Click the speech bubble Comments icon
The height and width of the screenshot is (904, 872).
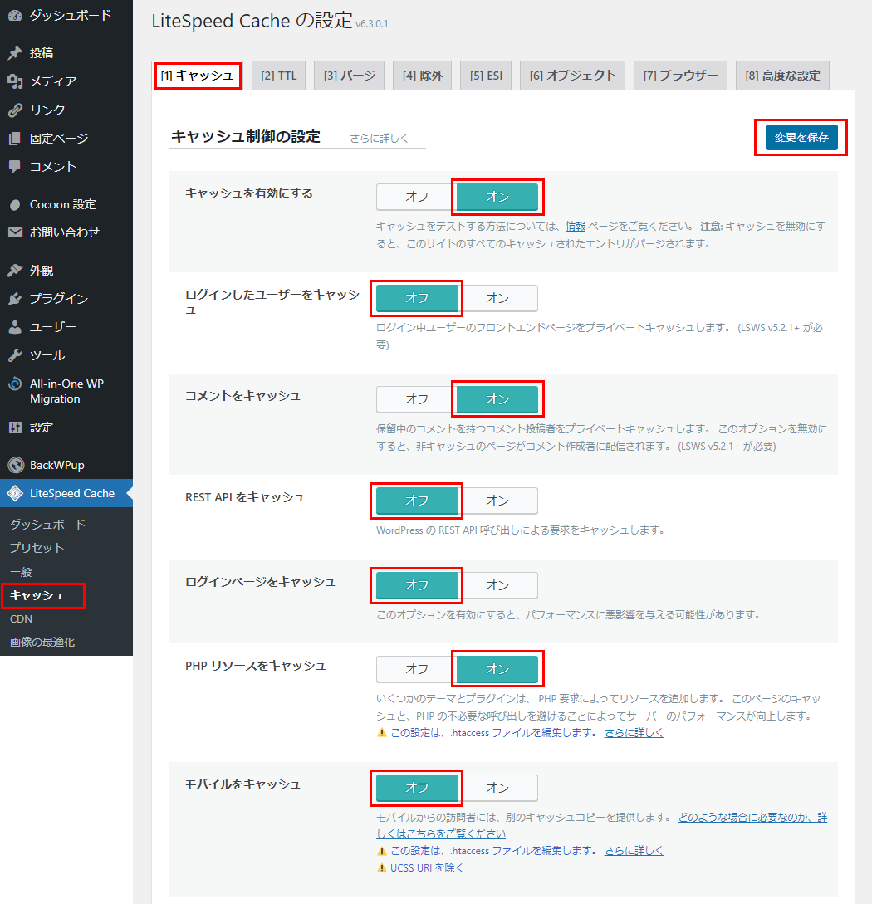pos(15,166)
